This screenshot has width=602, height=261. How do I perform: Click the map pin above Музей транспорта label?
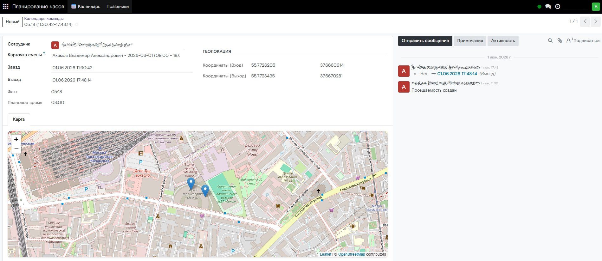click(x=191, y=183)
